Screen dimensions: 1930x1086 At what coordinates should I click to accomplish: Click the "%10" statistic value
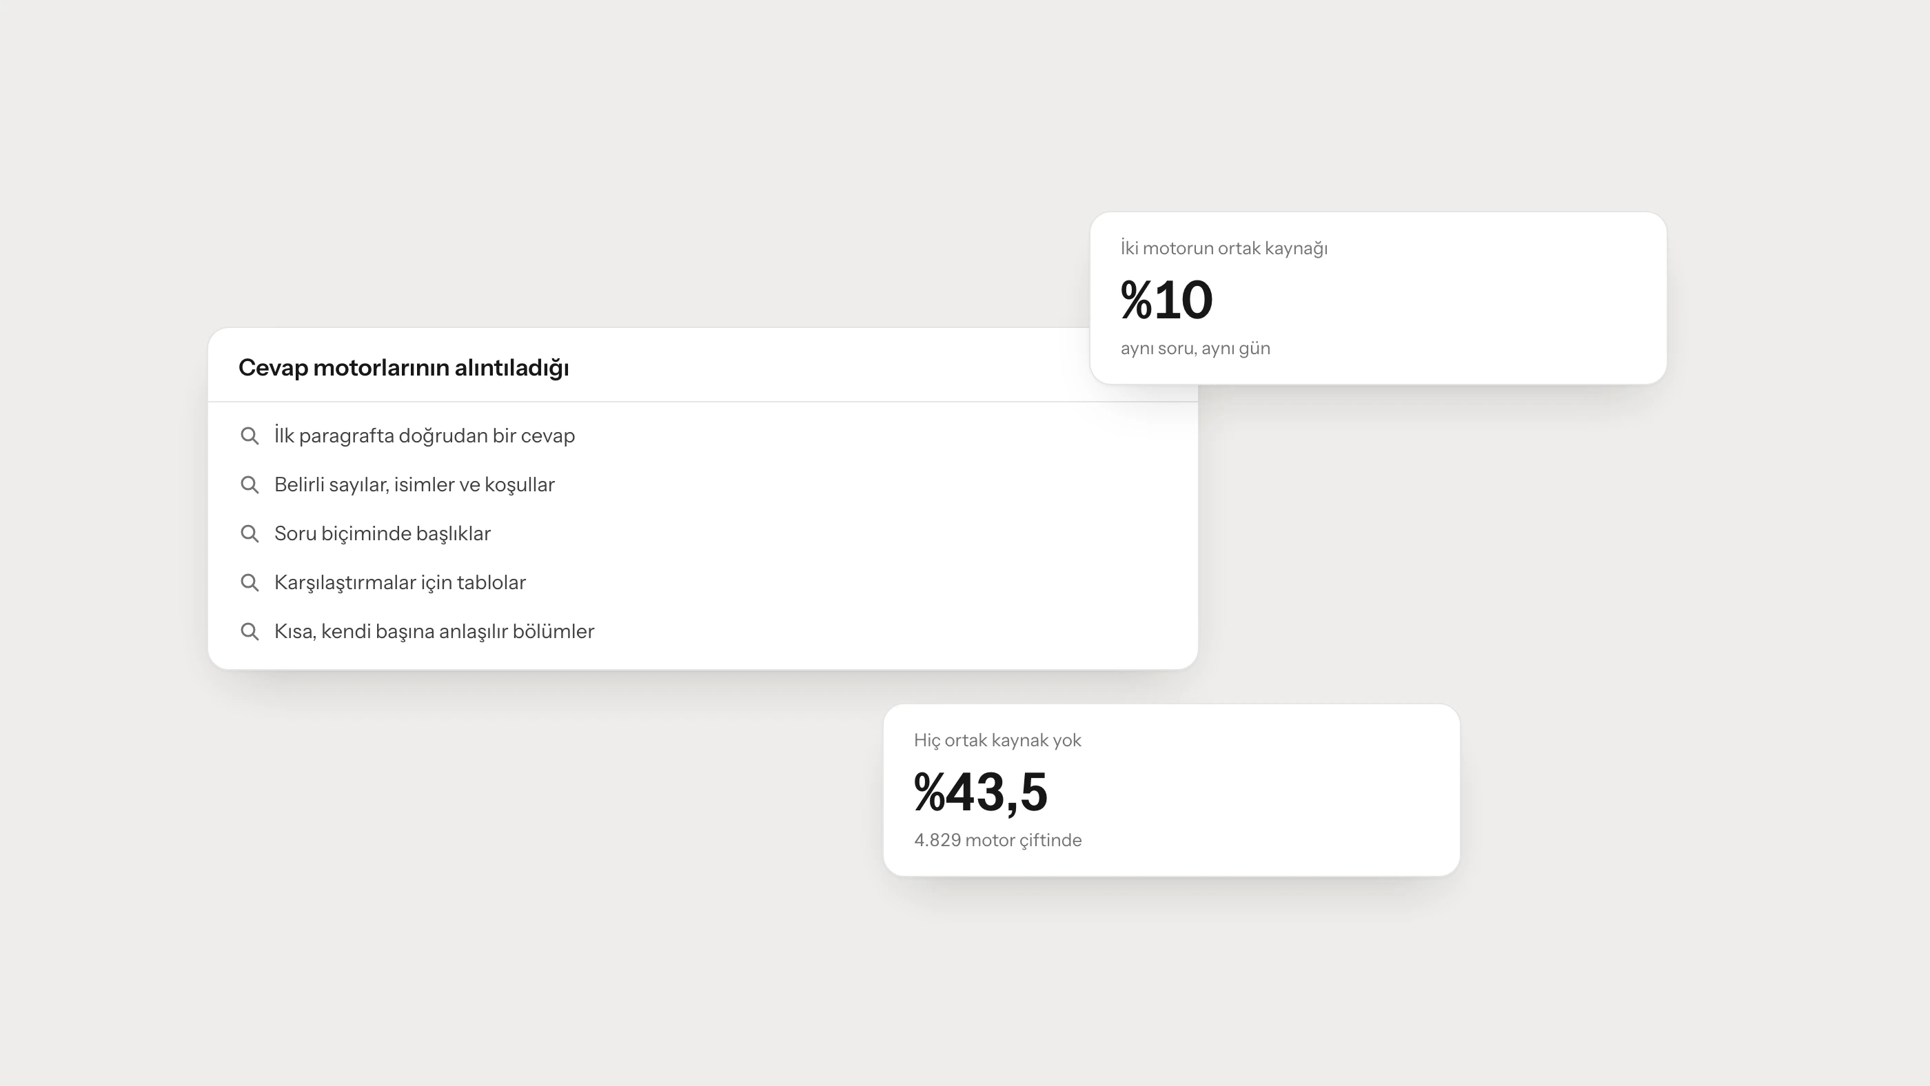pyautogui.click(x=1166, y=300)
